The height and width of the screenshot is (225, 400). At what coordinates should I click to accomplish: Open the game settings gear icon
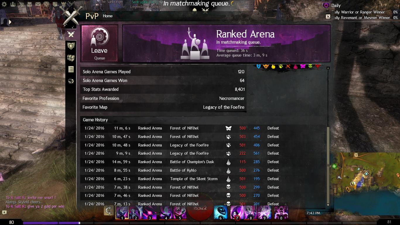pos(4,4)
